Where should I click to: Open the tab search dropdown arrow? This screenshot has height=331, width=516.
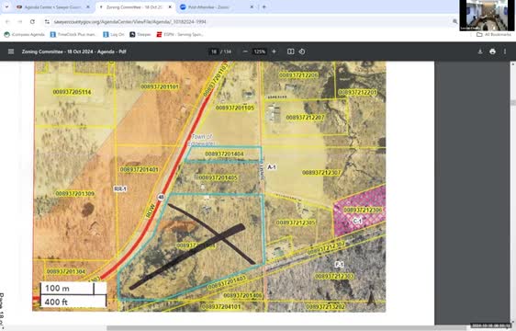(x=6, y=7)
